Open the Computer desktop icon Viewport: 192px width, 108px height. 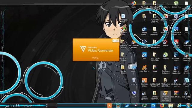134,94
